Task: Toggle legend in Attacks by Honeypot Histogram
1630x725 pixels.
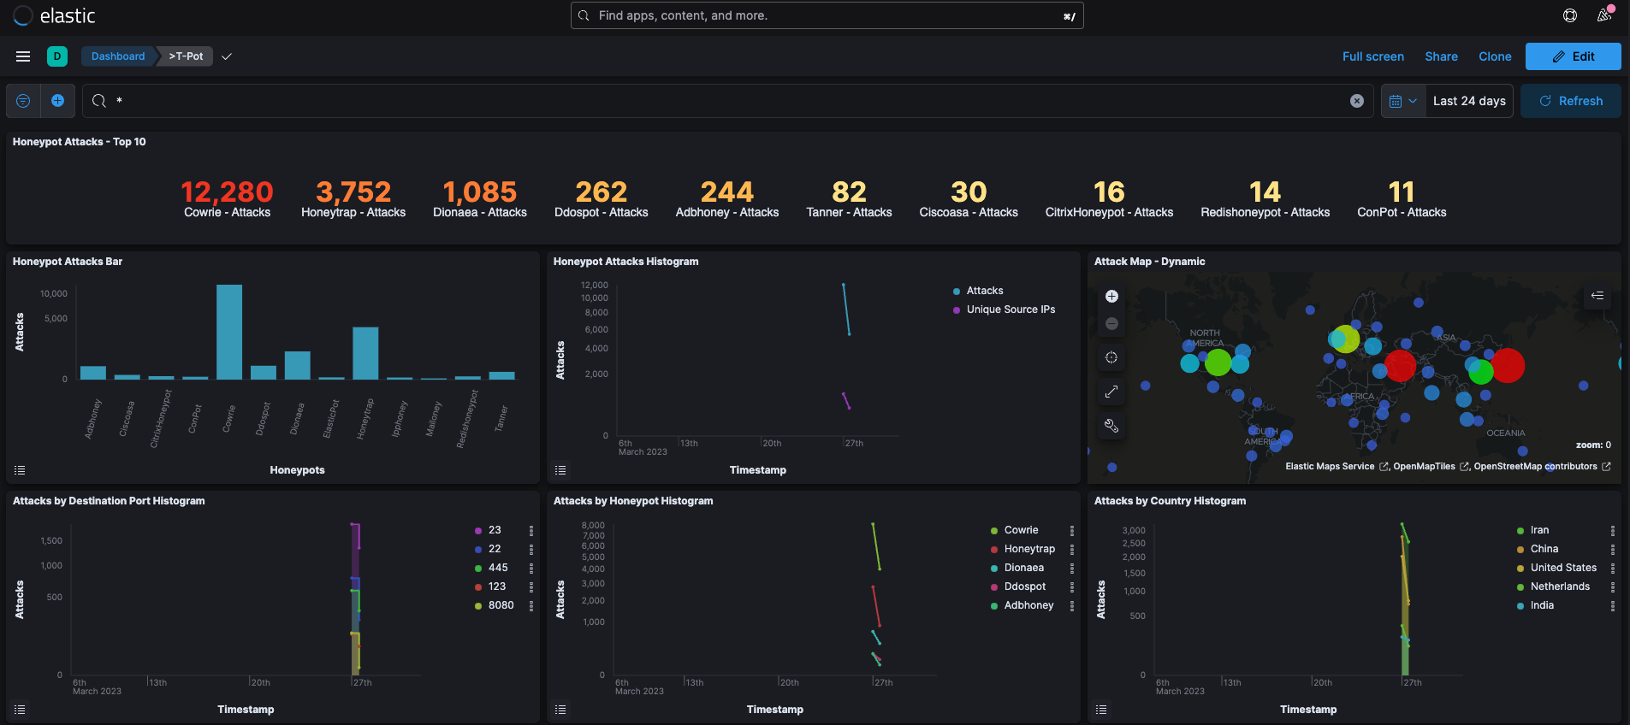Action: [x=560, y=710]
